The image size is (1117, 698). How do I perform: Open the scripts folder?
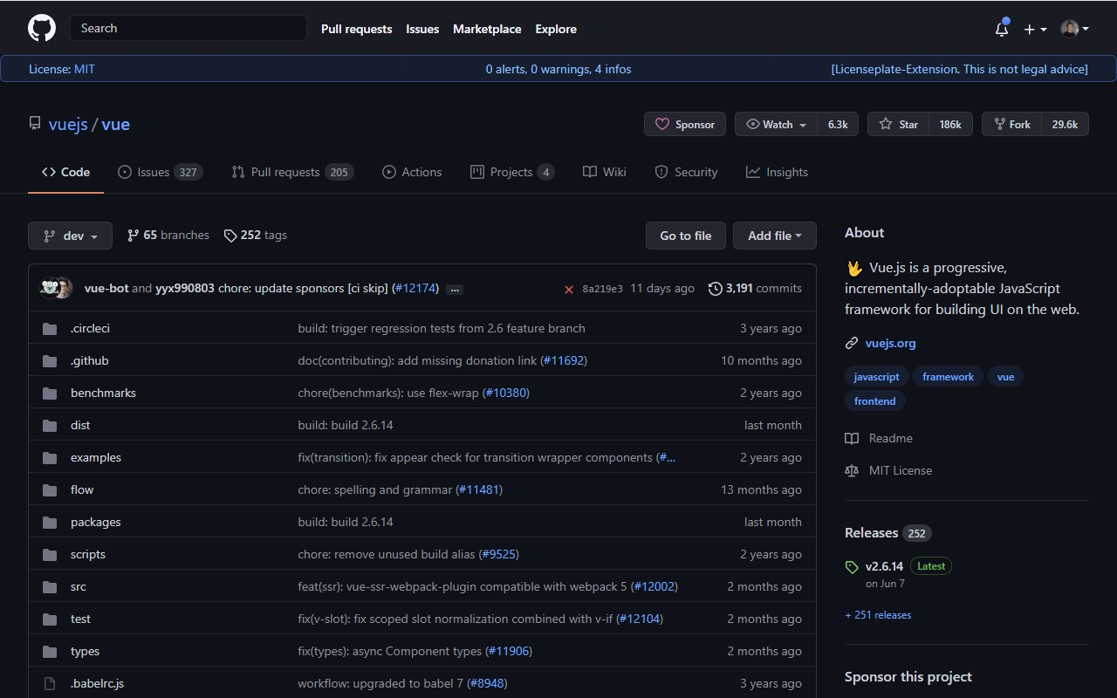pyautogui.click(x=88, y=554)
